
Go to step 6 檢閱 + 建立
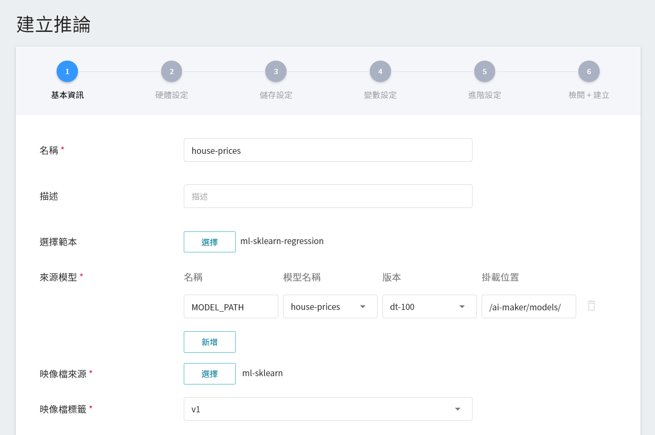click(589, 71)
